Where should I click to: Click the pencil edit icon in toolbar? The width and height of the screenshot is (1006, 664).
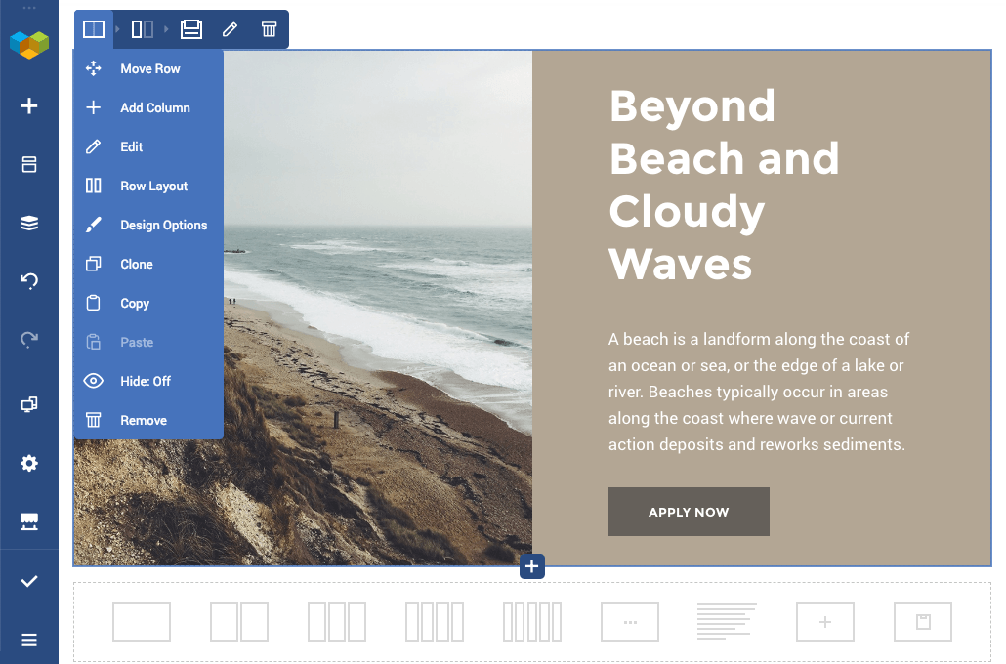230,29
